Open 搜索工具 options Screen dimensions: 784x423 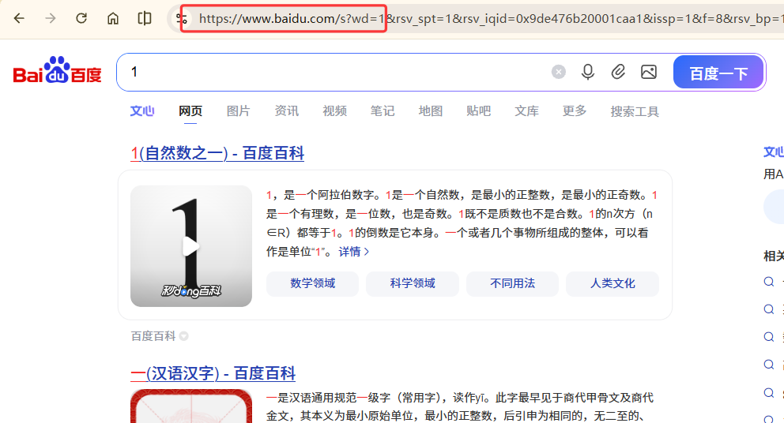click(635, 111)
